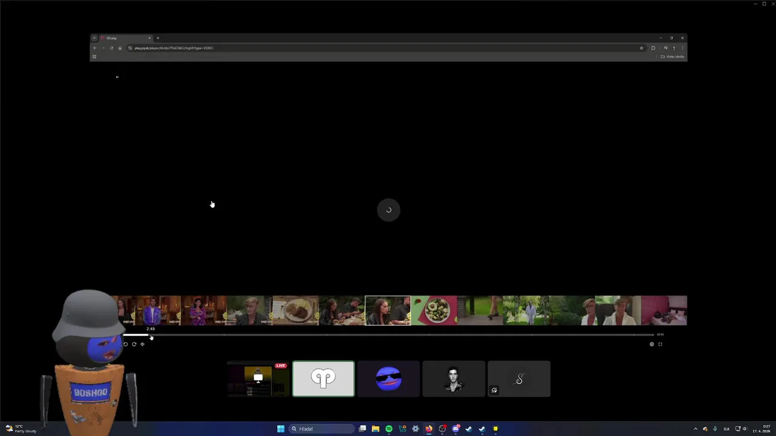Screen dimensions: 776x436
Task: Select preview thumbnail of pink bedroom
Action: tap(664, 311)
